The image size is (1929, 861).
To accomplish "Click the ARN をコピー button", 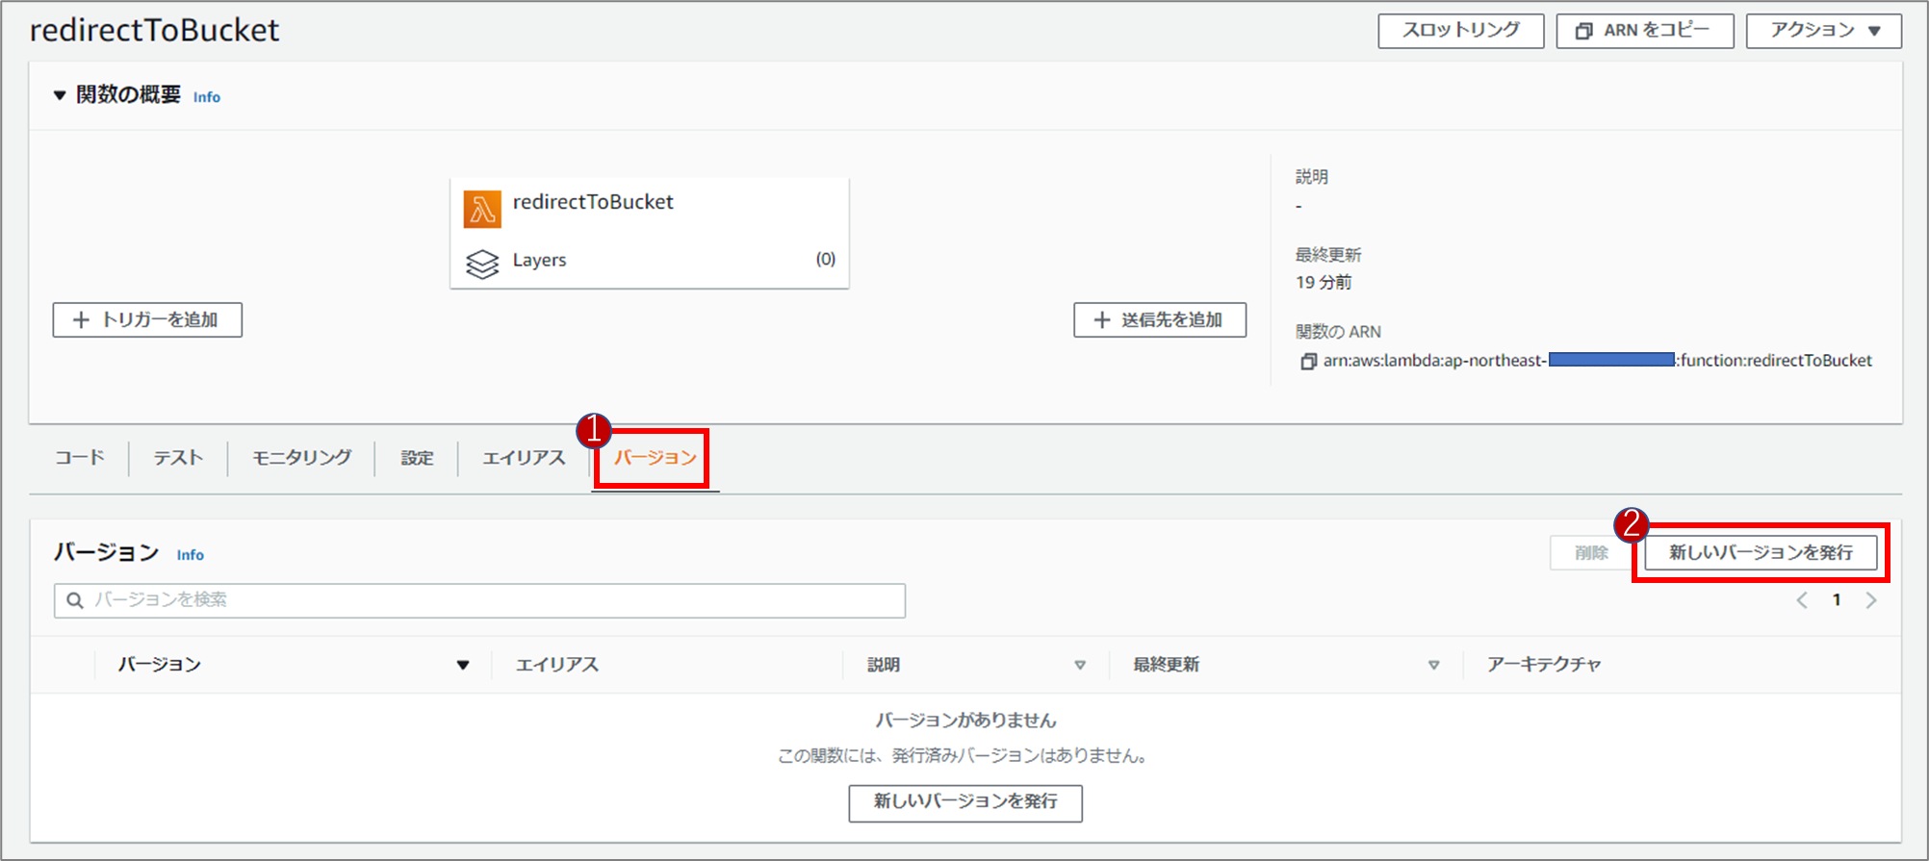I will pyautogui.click(x=1644, y=31).
